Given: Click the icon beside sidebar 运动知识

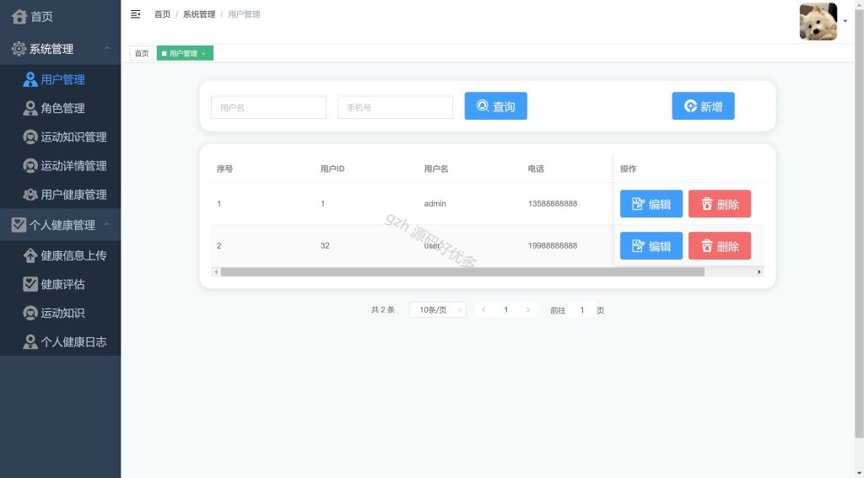Looking at the screenshot, I should [30, 313].
